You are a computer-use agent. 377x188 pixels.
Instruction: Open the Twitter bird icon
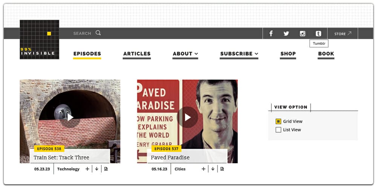click(286, 33)
